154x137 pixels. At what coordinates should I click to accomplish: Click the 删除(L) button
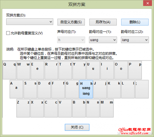point(135,22)
